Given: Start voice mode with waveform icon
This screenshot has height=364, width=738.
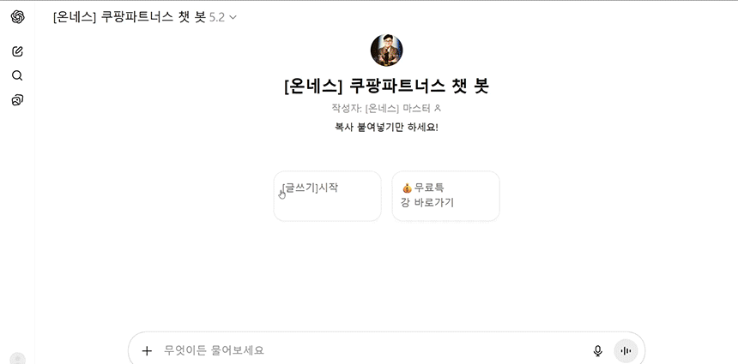Looking at the screenshot, I should point(626,350).
